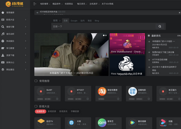Screen dimensions: 181x129
Task: Select the first carousel dot indicator
Action: click(104, 35)
